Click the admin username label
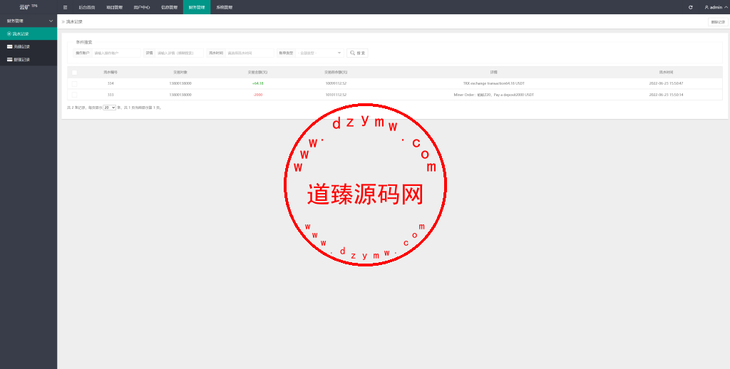730x369 pixels. coord(716,7)
